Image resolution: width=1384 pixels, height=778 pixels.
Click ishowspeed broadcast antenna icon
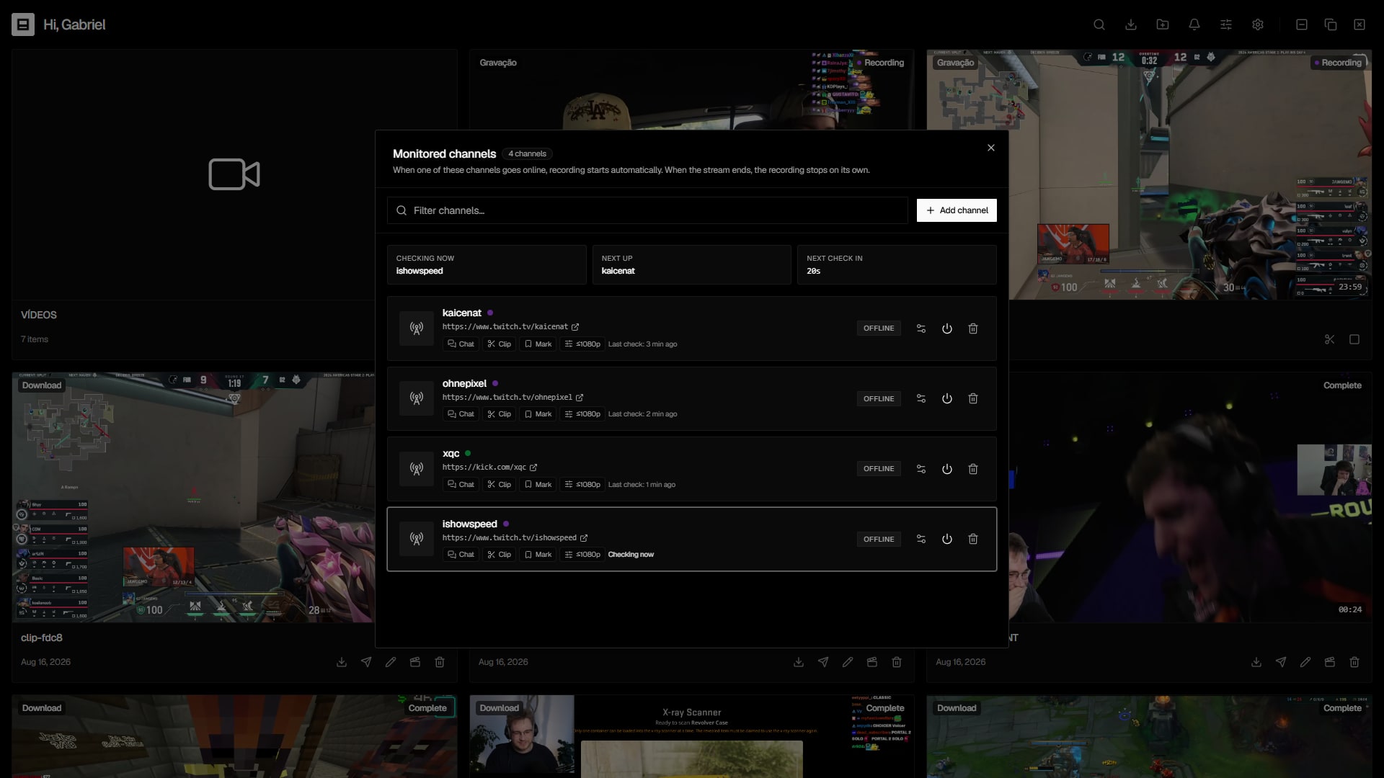tap(417, 539)
